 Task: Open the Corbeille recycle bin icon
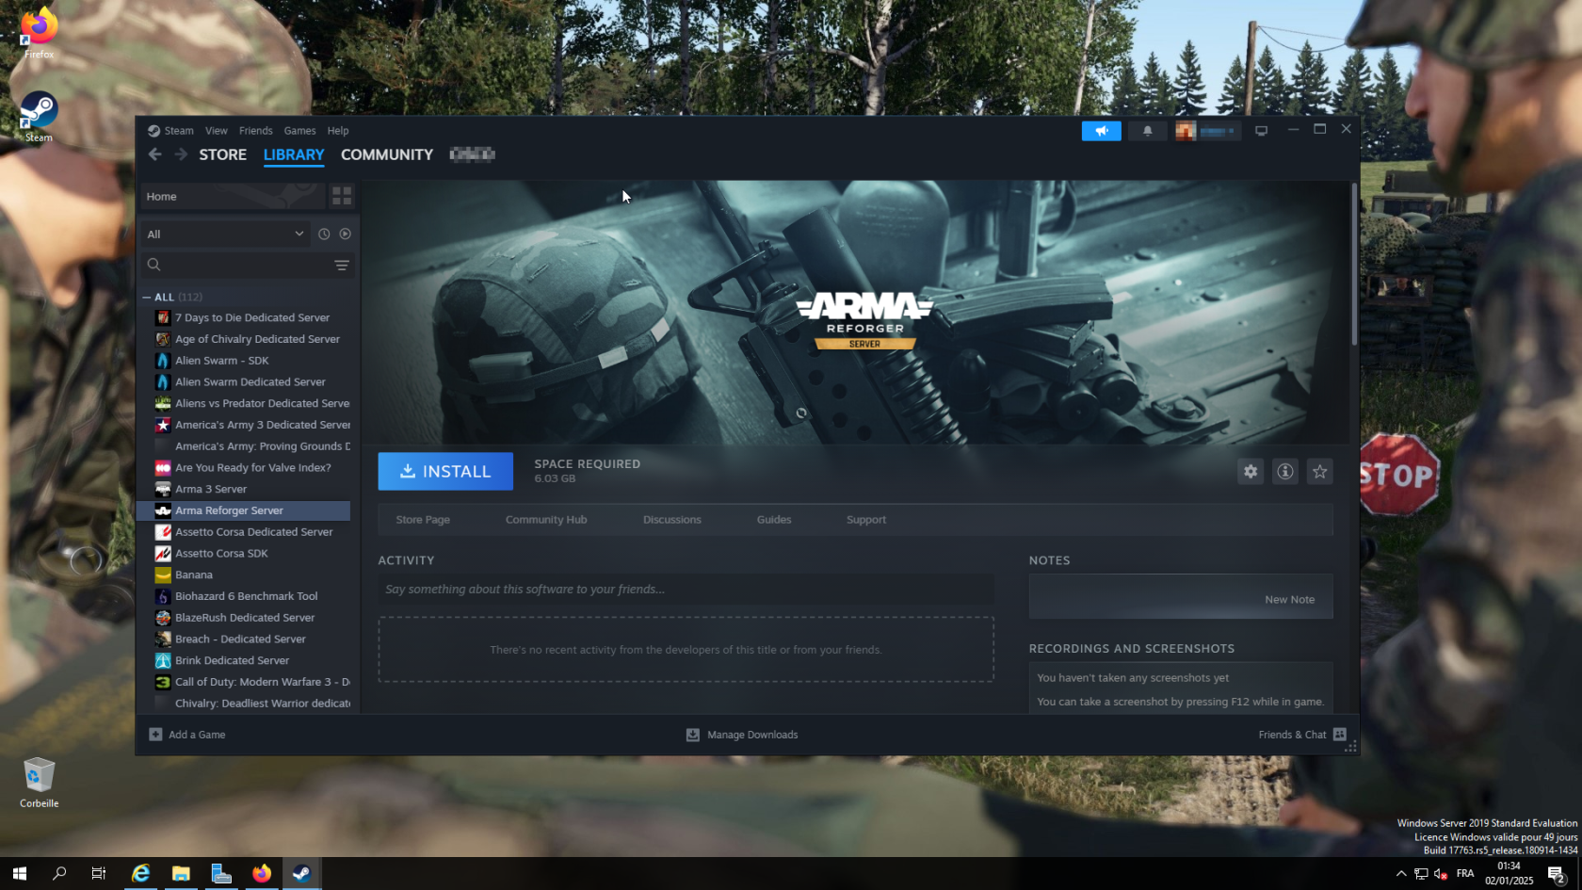pyautogui.click(x=39, y=782)
